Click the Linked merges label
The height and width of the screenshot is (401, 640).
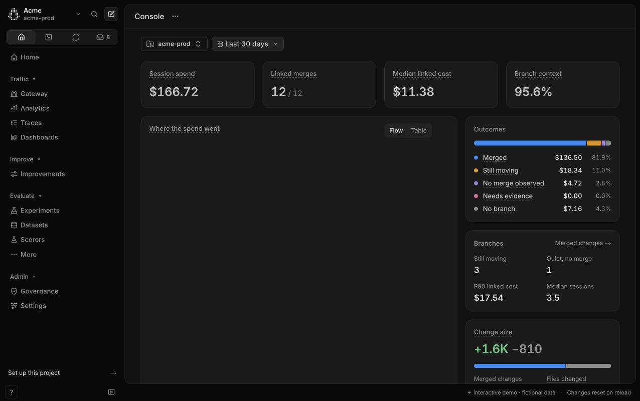tap(294, 74)
